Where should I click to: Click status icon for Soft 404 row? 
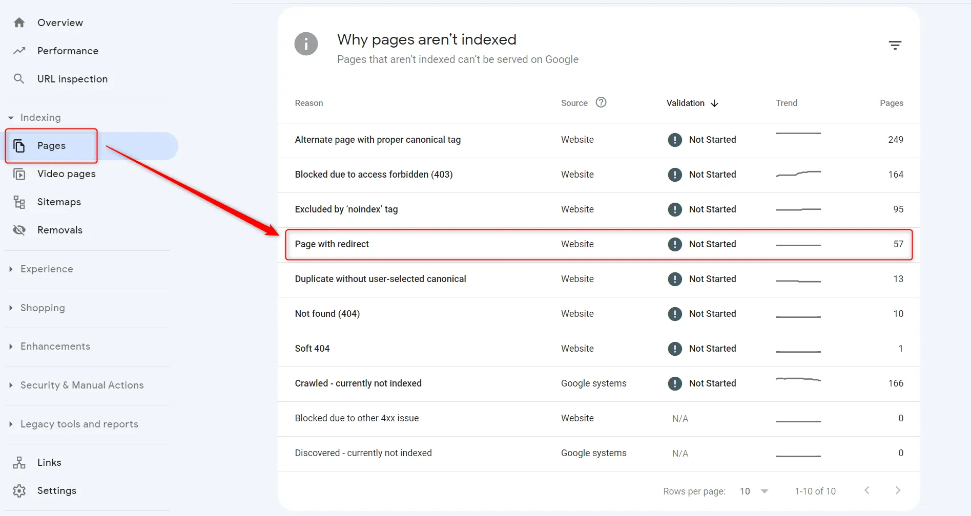tap(675, 349)
